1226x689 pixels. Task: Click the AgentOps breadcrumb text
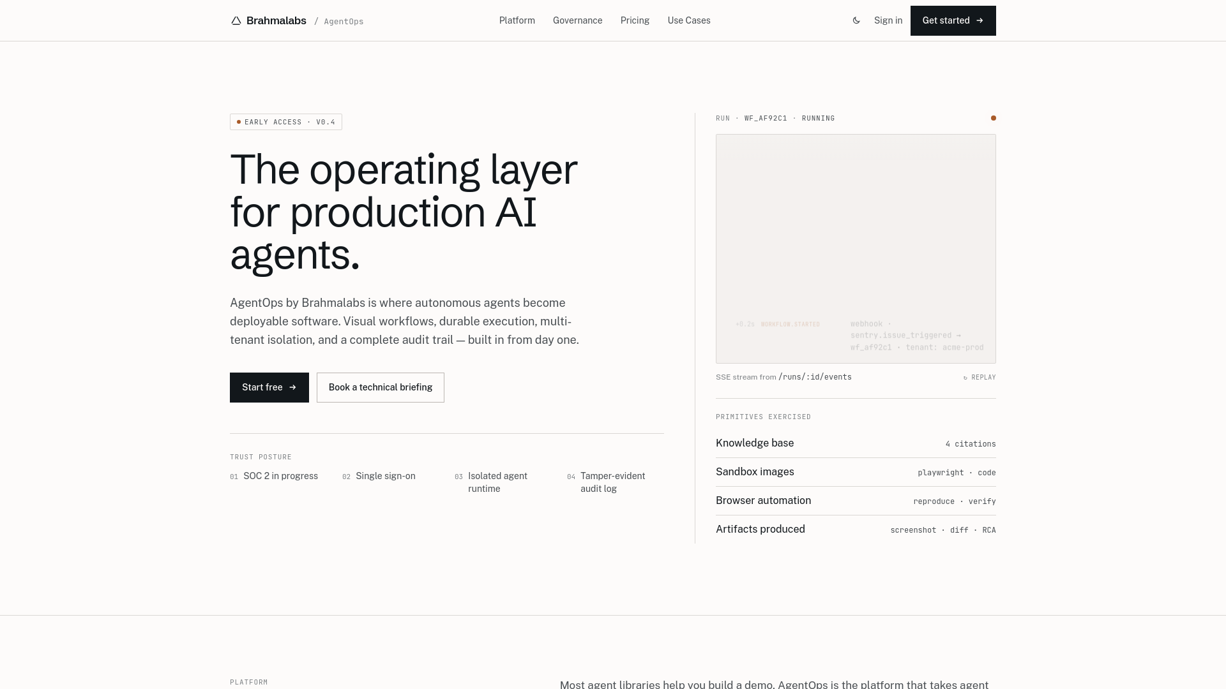coord(344,22)
